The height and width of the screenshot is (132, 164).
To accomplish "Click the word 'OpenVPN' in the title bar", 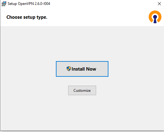I will (26, 4).
